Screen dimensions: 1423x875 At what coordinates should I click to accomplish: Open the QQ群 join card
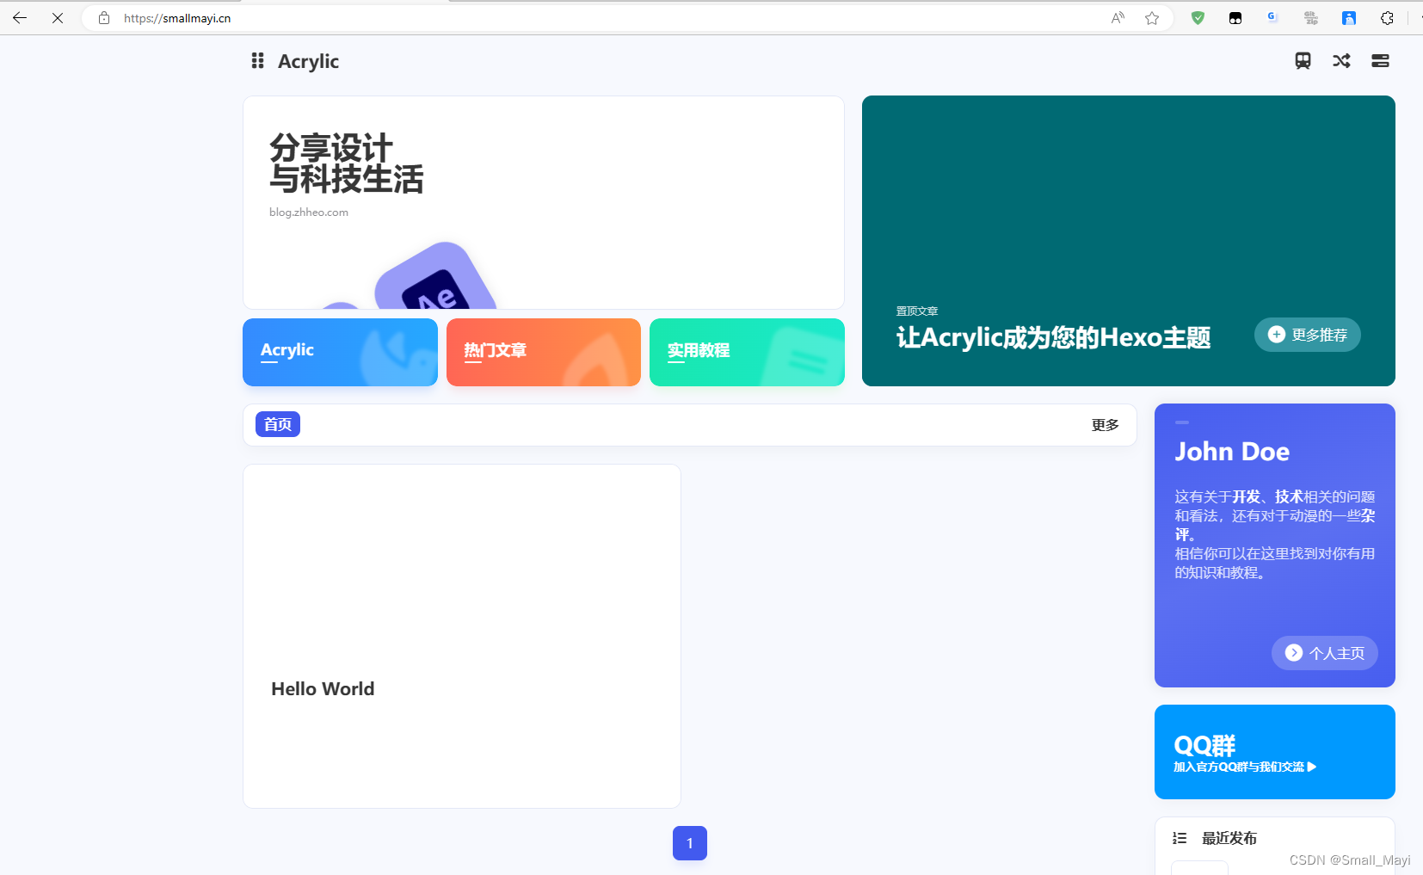(x=1275, y=752)
